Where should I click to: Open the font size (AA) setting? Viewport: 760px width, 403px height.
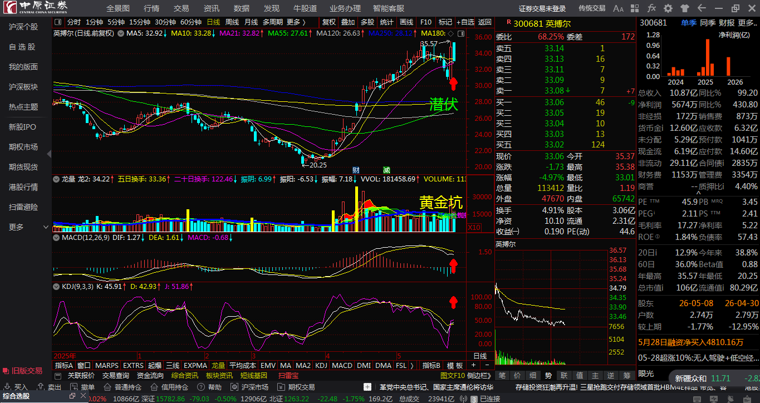[x=618, y=8]
